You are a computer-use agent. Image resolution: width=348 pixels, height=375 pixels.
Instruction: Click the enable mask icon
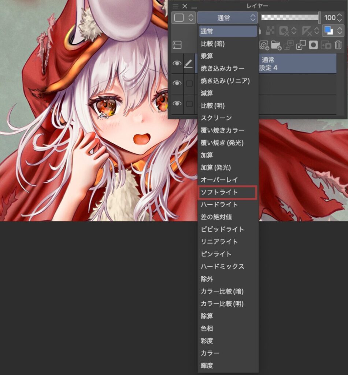click(284, 31)
